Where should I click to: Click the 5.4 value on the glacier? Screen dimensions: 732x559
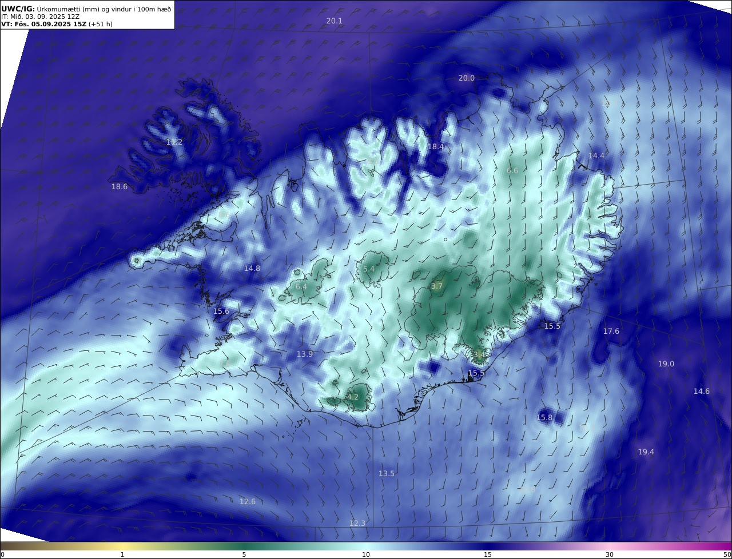coord(369,269)
